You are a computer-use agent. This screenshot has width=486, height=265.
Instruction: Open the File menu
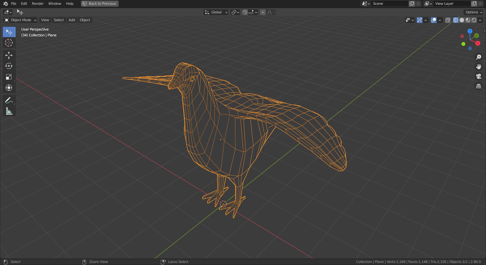click(14, 4)
